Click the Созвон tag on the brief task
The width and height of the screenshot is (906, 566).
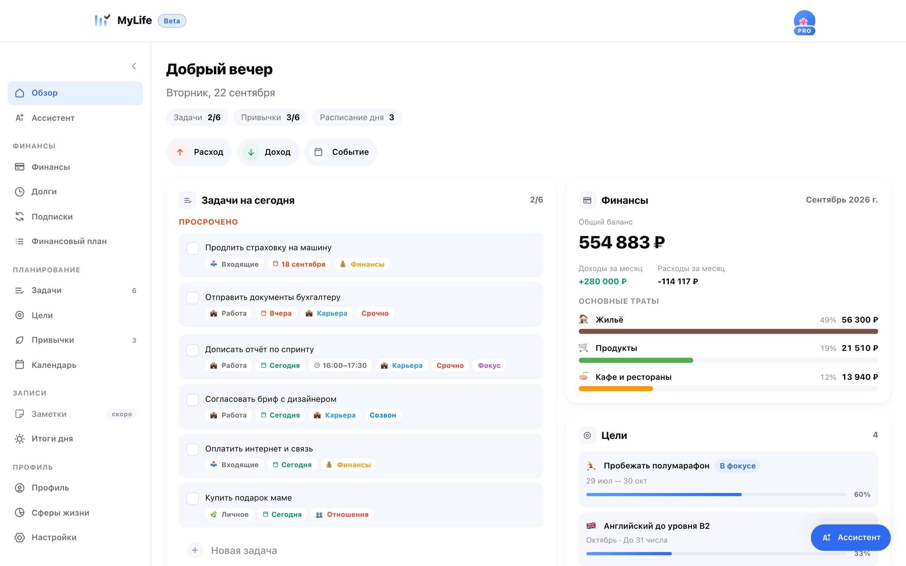(383, 415)
